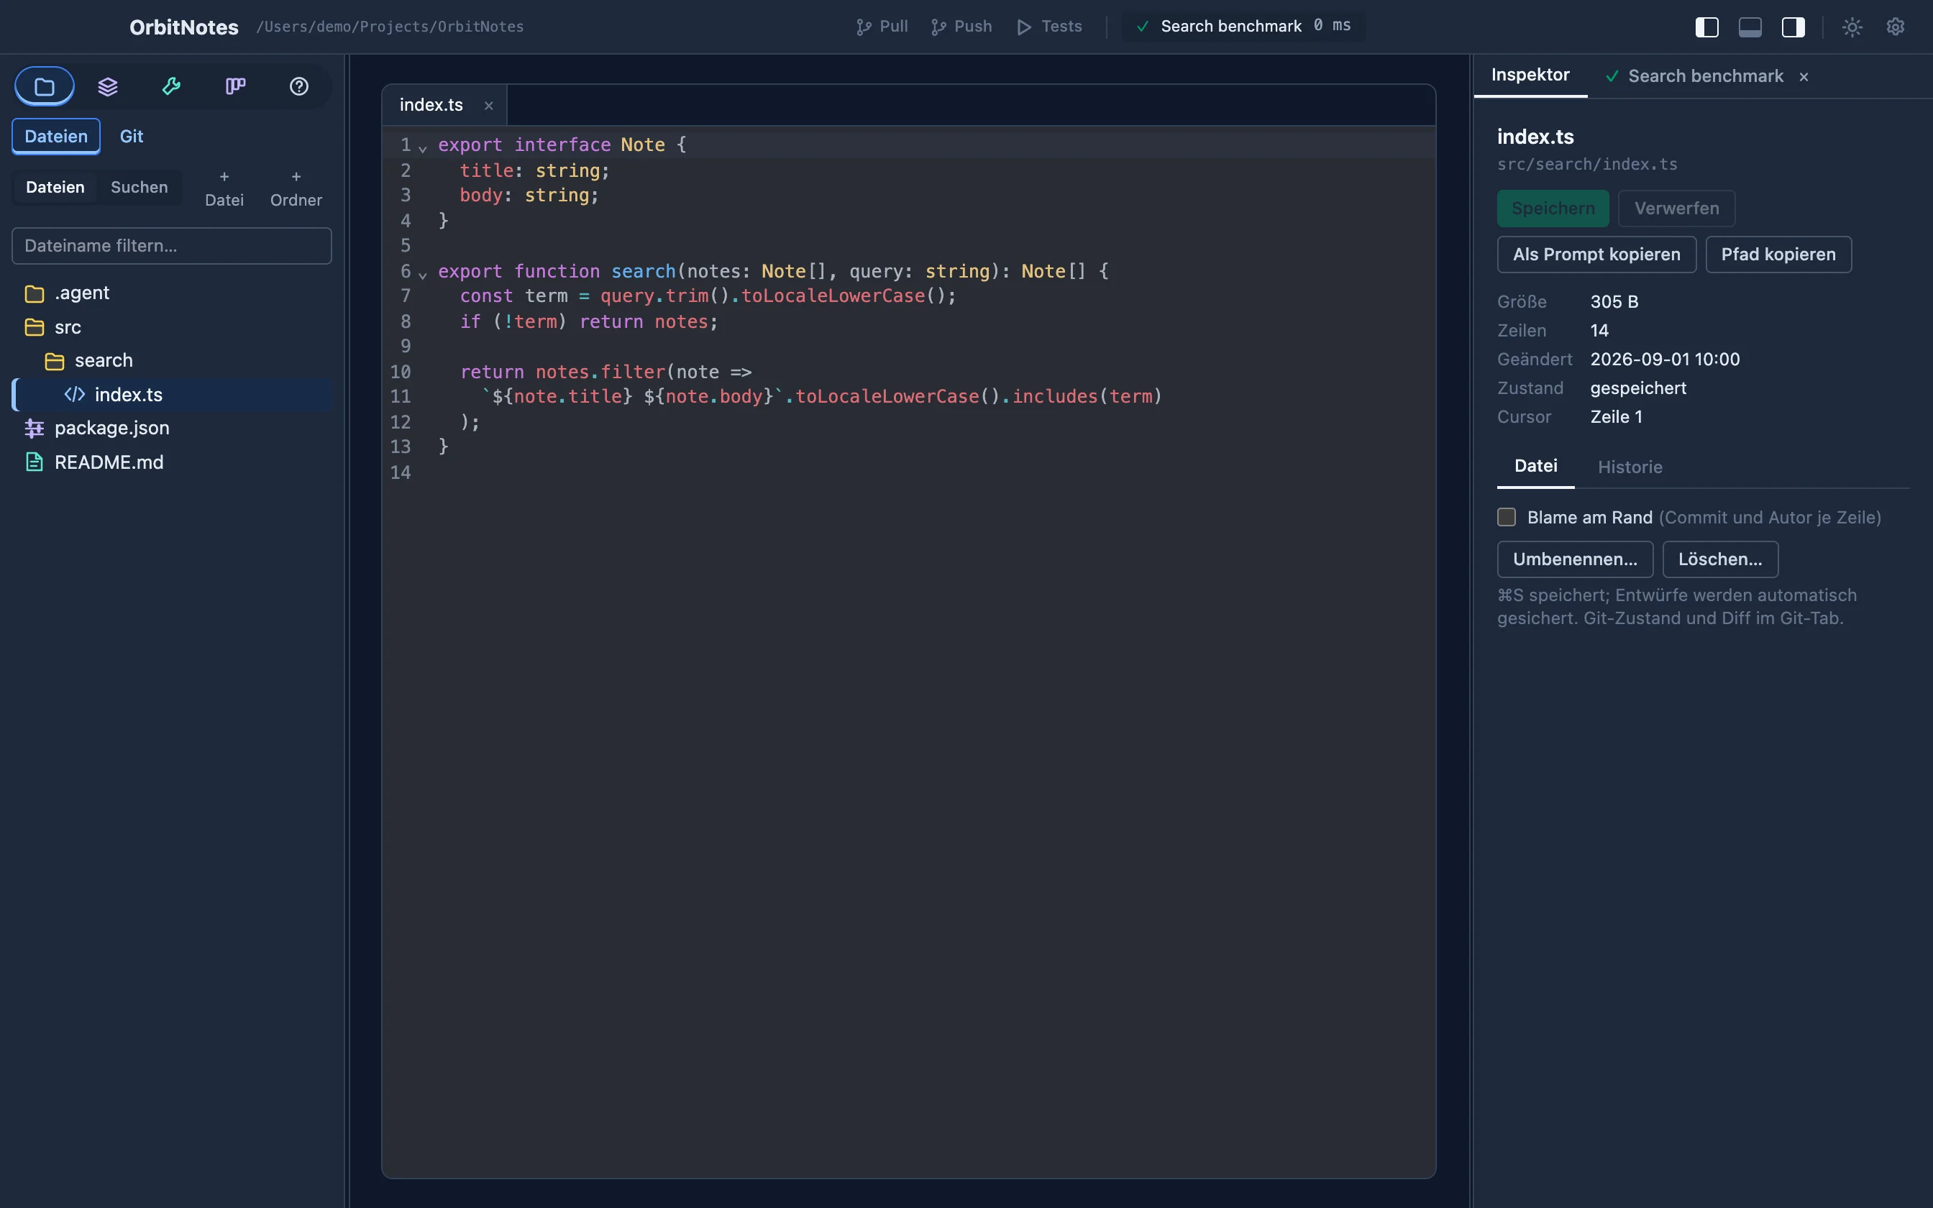Fold the interface Note block at line 1
Image resolution: width=1933 pixels, height=1208 pixels.
click(423, 148)
